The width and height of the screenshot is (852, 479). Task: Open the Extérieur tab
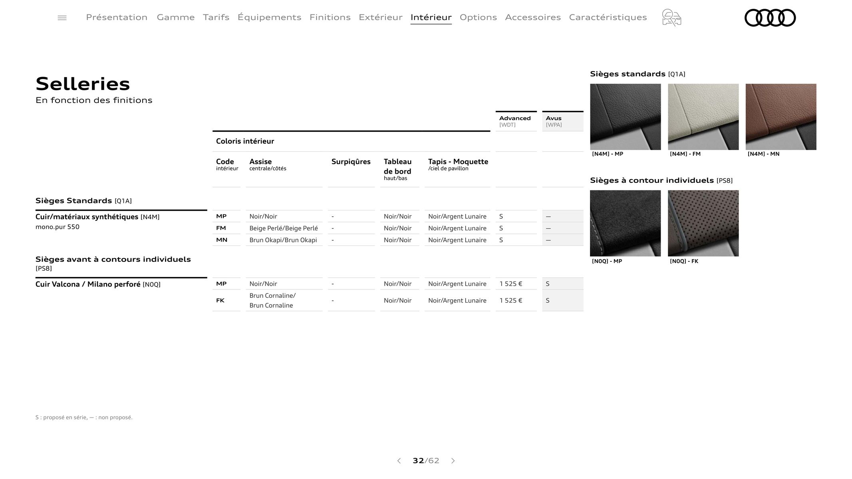point(381,17)
